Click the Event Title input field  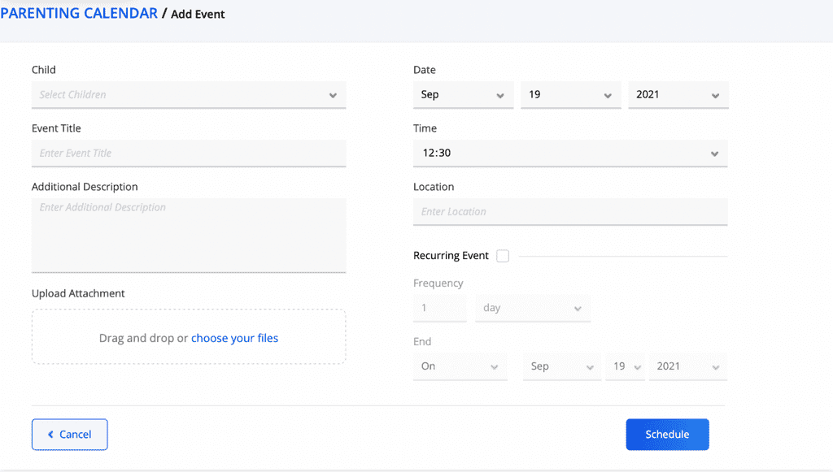coord(189,154)
